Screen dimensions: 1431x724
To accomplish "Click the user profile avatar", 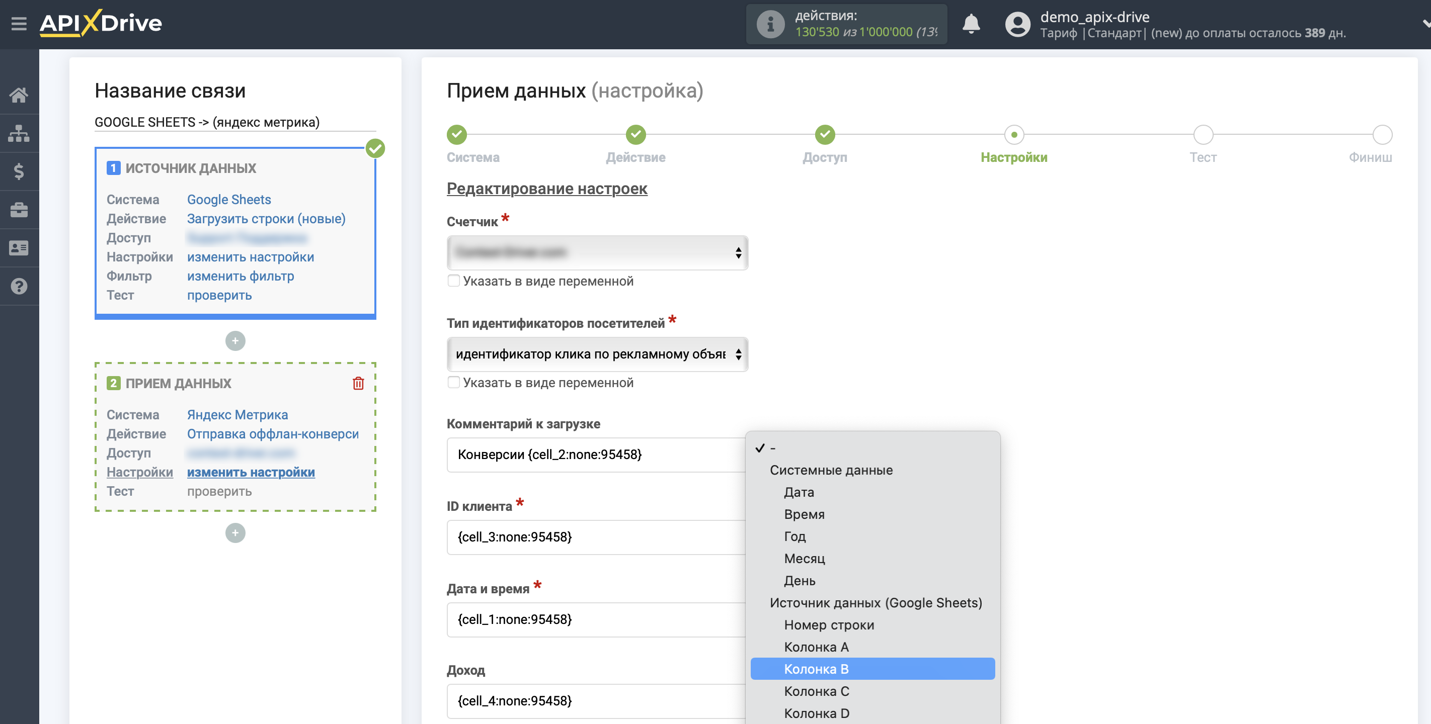I will pos(1017,24).
